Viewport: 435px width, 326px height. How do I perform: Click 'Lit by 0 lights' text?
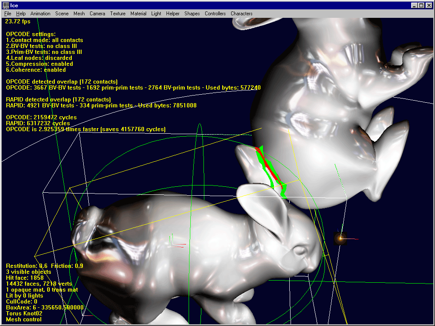pyautogui.click(x=24, y=296)
